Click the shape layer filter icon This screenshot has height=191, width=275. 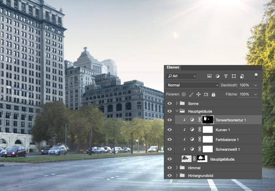[x=234, y=76]
